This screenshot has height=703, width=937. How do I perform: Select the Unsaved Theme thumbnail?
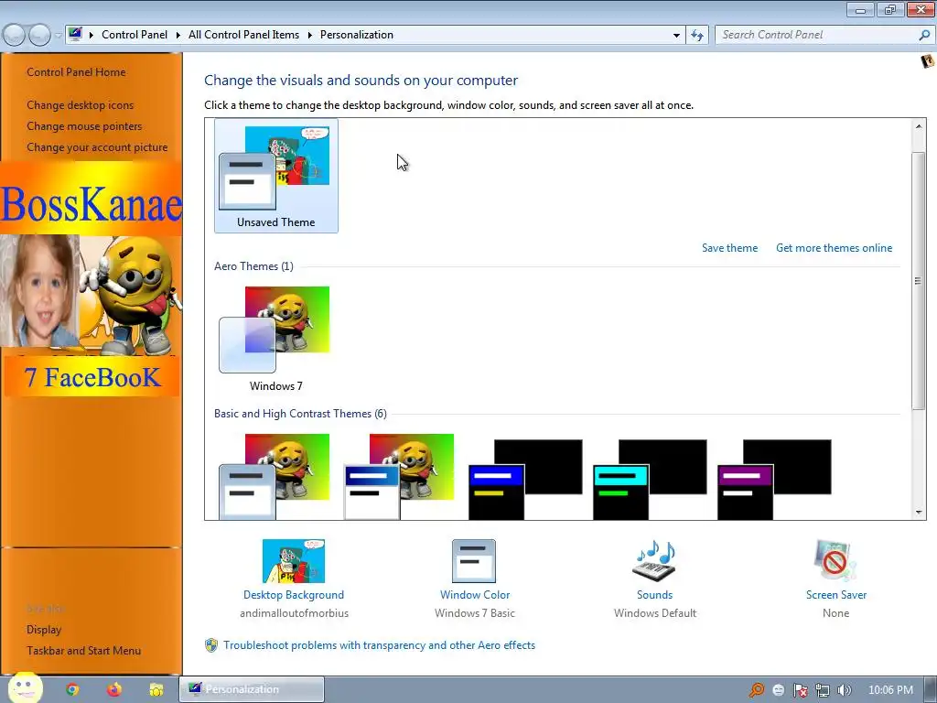[275, 175]
